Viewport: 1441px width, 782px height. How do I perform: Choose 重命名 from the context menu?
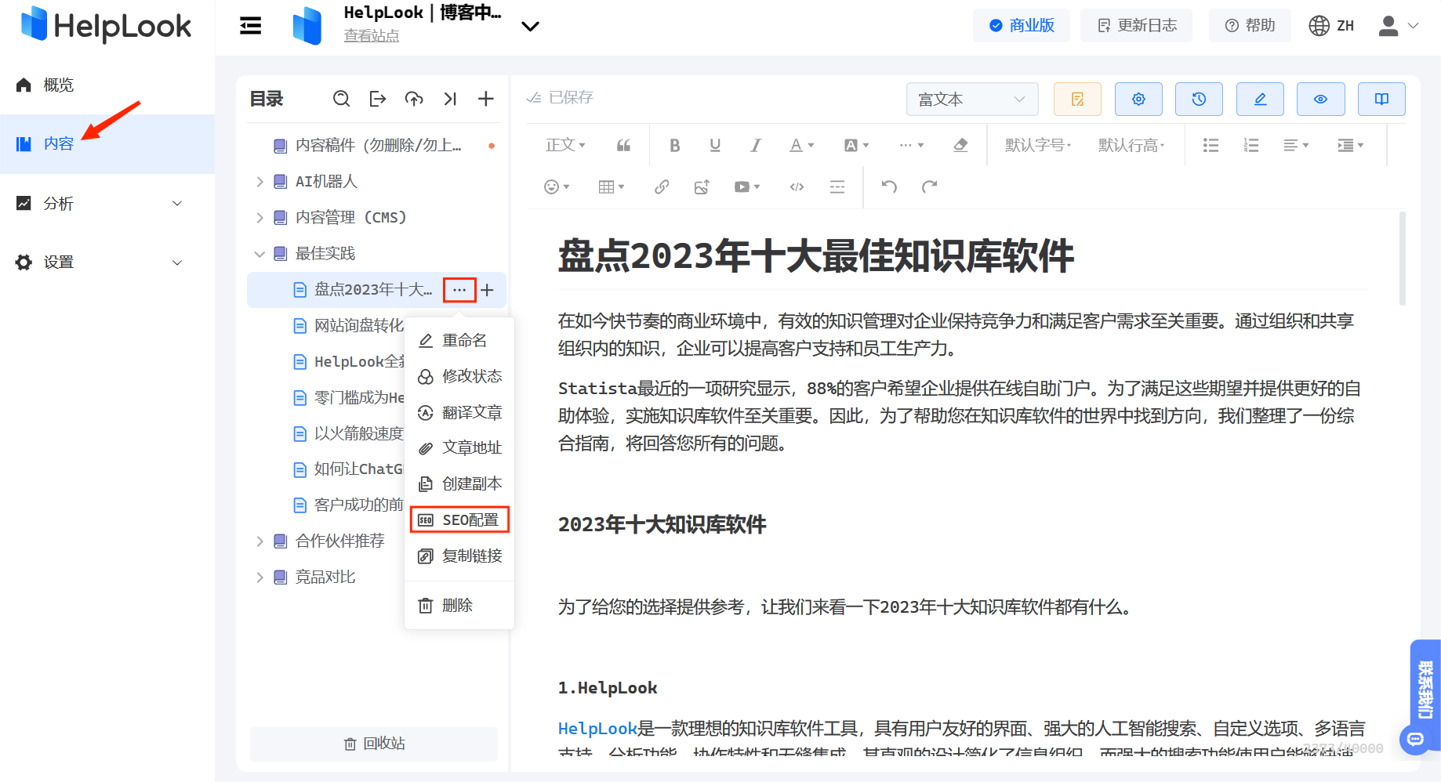459,341
